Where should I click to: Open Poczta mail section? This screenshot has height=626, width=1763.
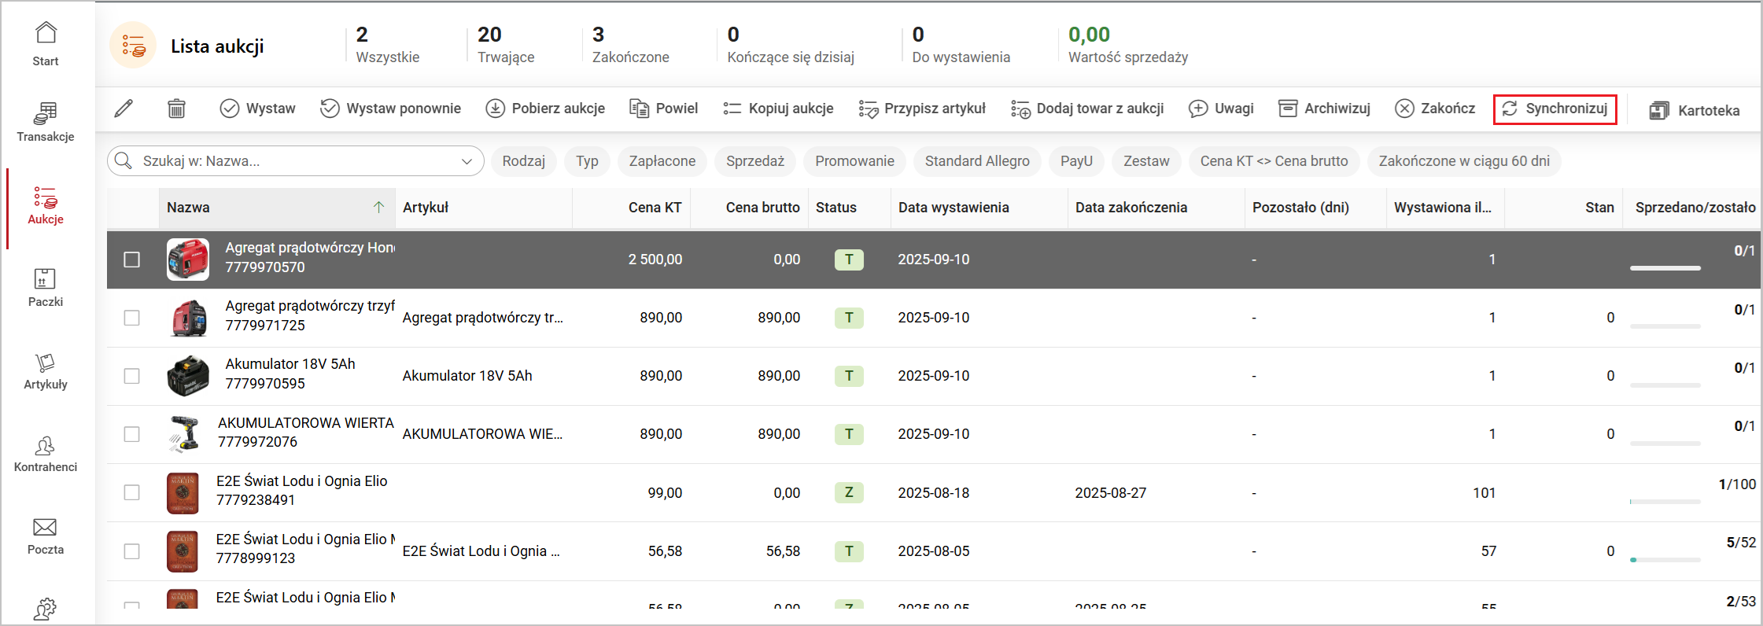[x=46, y=536]
